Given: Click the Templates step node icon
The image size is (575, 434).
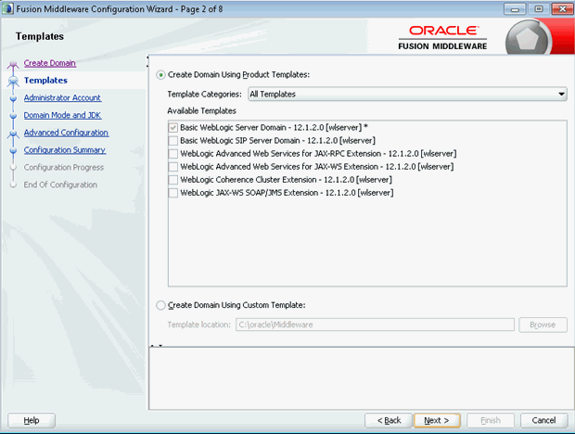Looking at the screenshot, I should point(14,81).
